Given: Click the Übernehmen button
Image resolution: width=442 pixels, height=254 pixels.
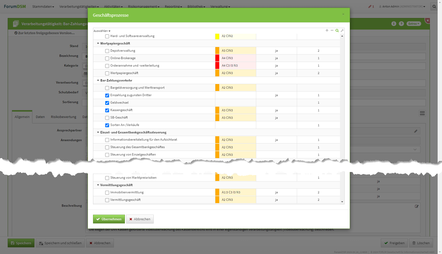Looking at the screenshot, I should 109,219.
